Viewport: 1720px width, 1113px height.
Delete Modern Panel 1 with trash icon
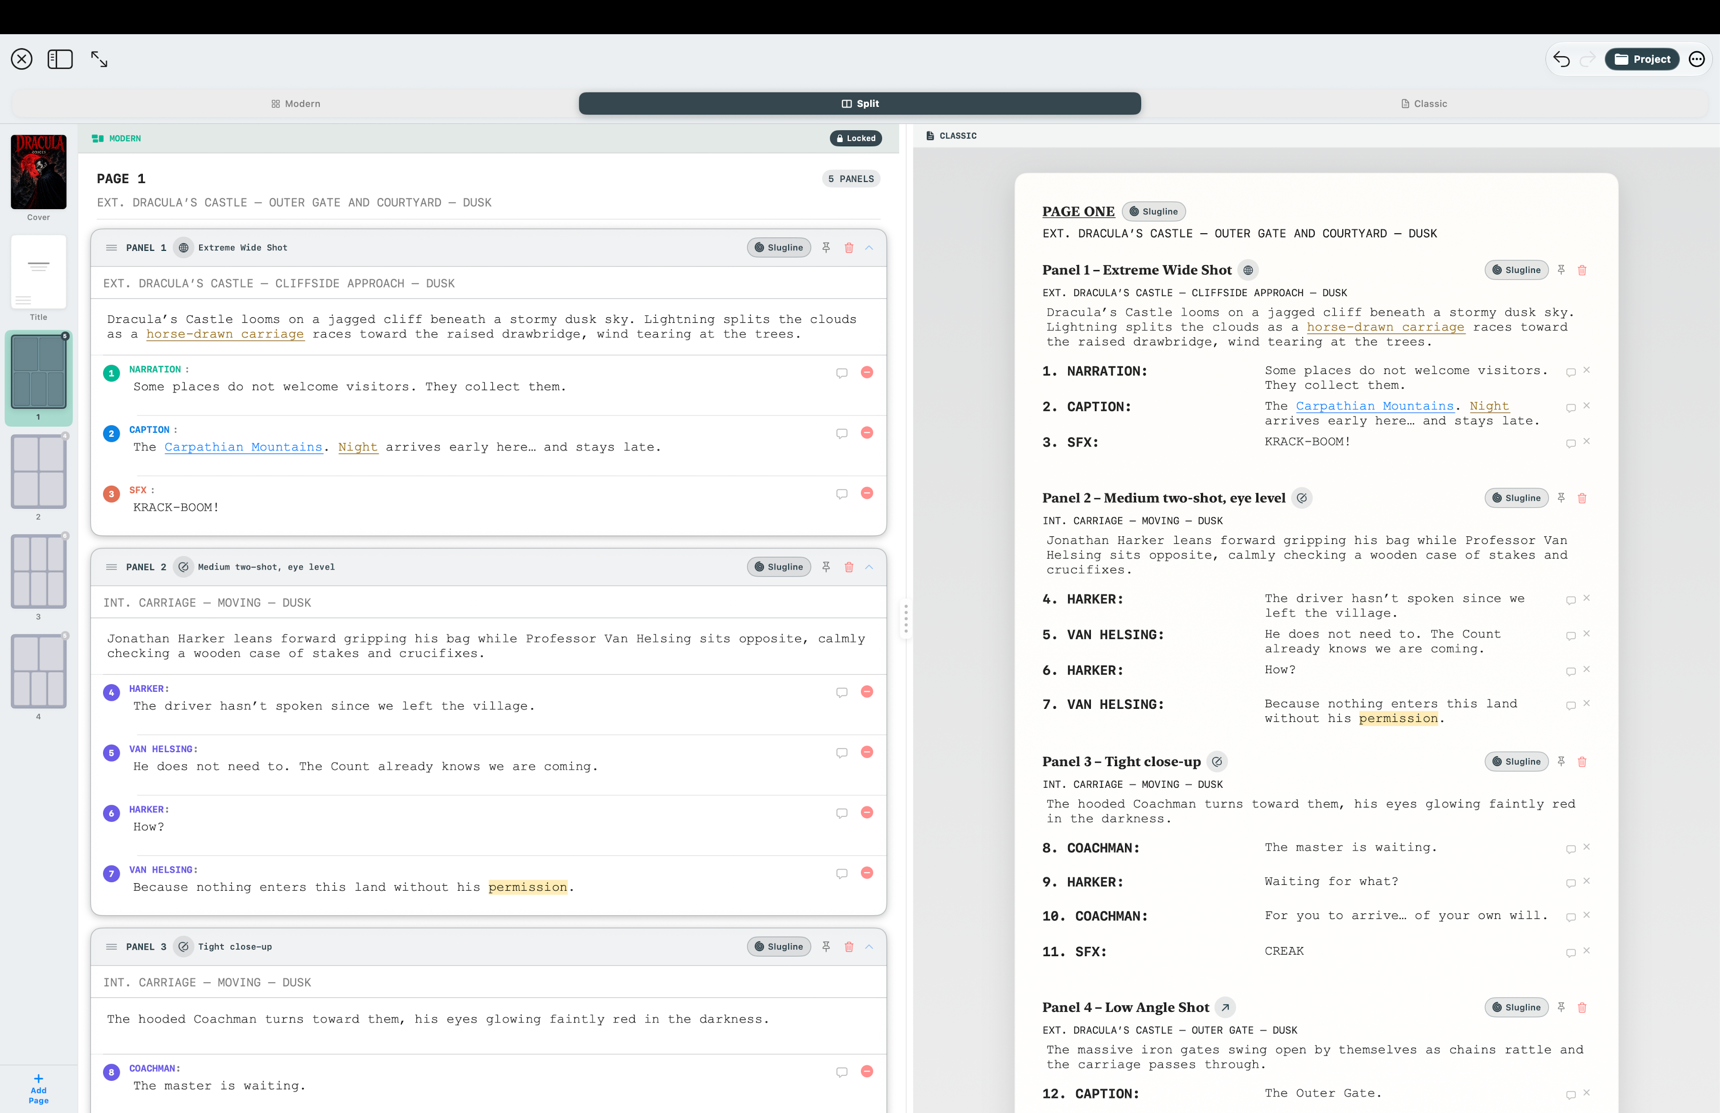pos(849,248)
